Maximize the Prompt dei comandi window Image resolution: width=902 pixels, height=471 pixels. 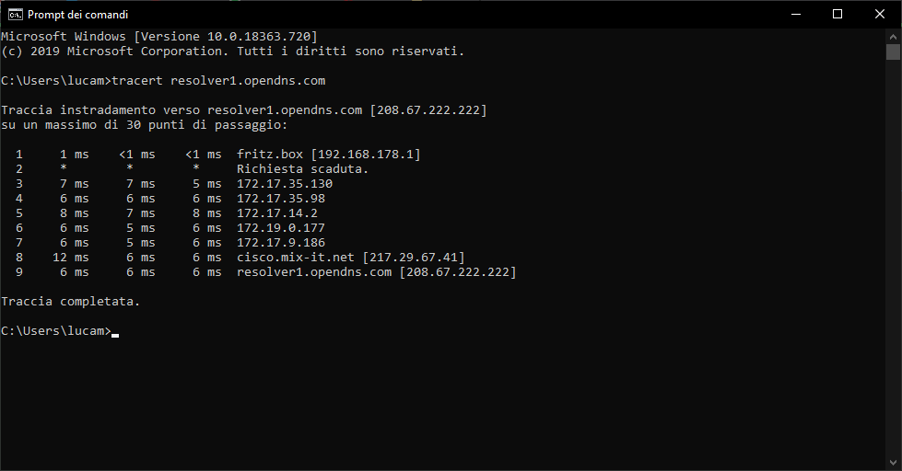(x=838, y=15)
